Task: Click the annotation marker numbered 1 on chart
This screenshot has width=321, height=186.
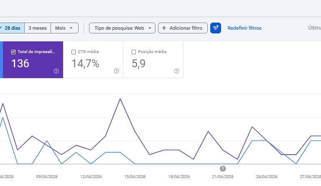Action: coord(223,168)
